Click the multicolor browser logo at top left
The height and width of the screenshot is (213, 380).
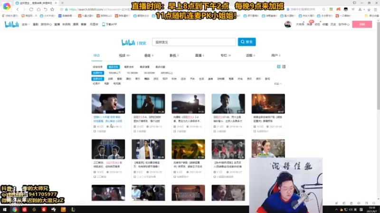click(7, 6)
